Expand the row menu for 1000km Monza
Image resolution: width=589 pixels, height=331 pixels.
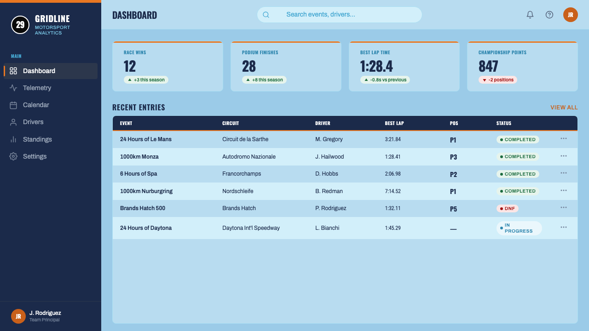tap(564, 156)
